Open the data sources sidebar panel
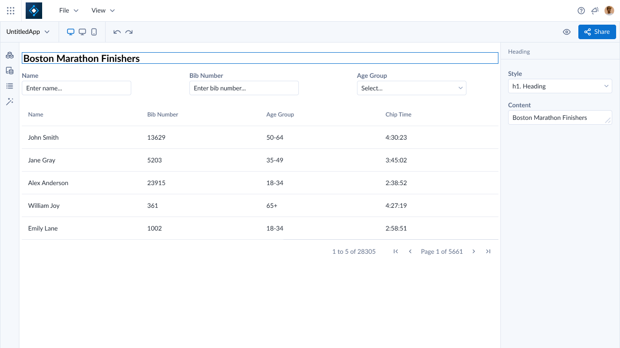 click(10, 71)
